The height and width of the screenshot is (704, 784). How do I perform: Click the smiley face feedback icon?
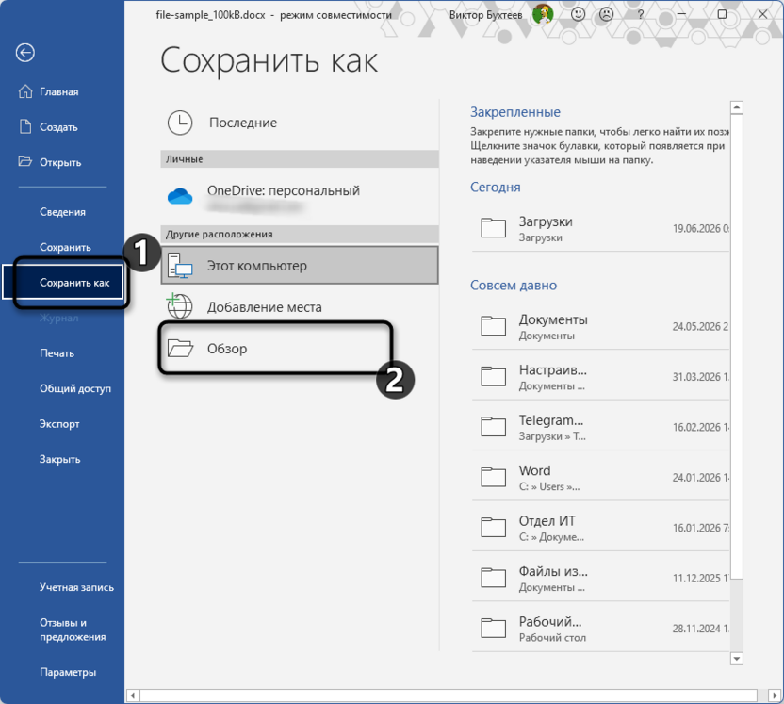click(578, 14)
